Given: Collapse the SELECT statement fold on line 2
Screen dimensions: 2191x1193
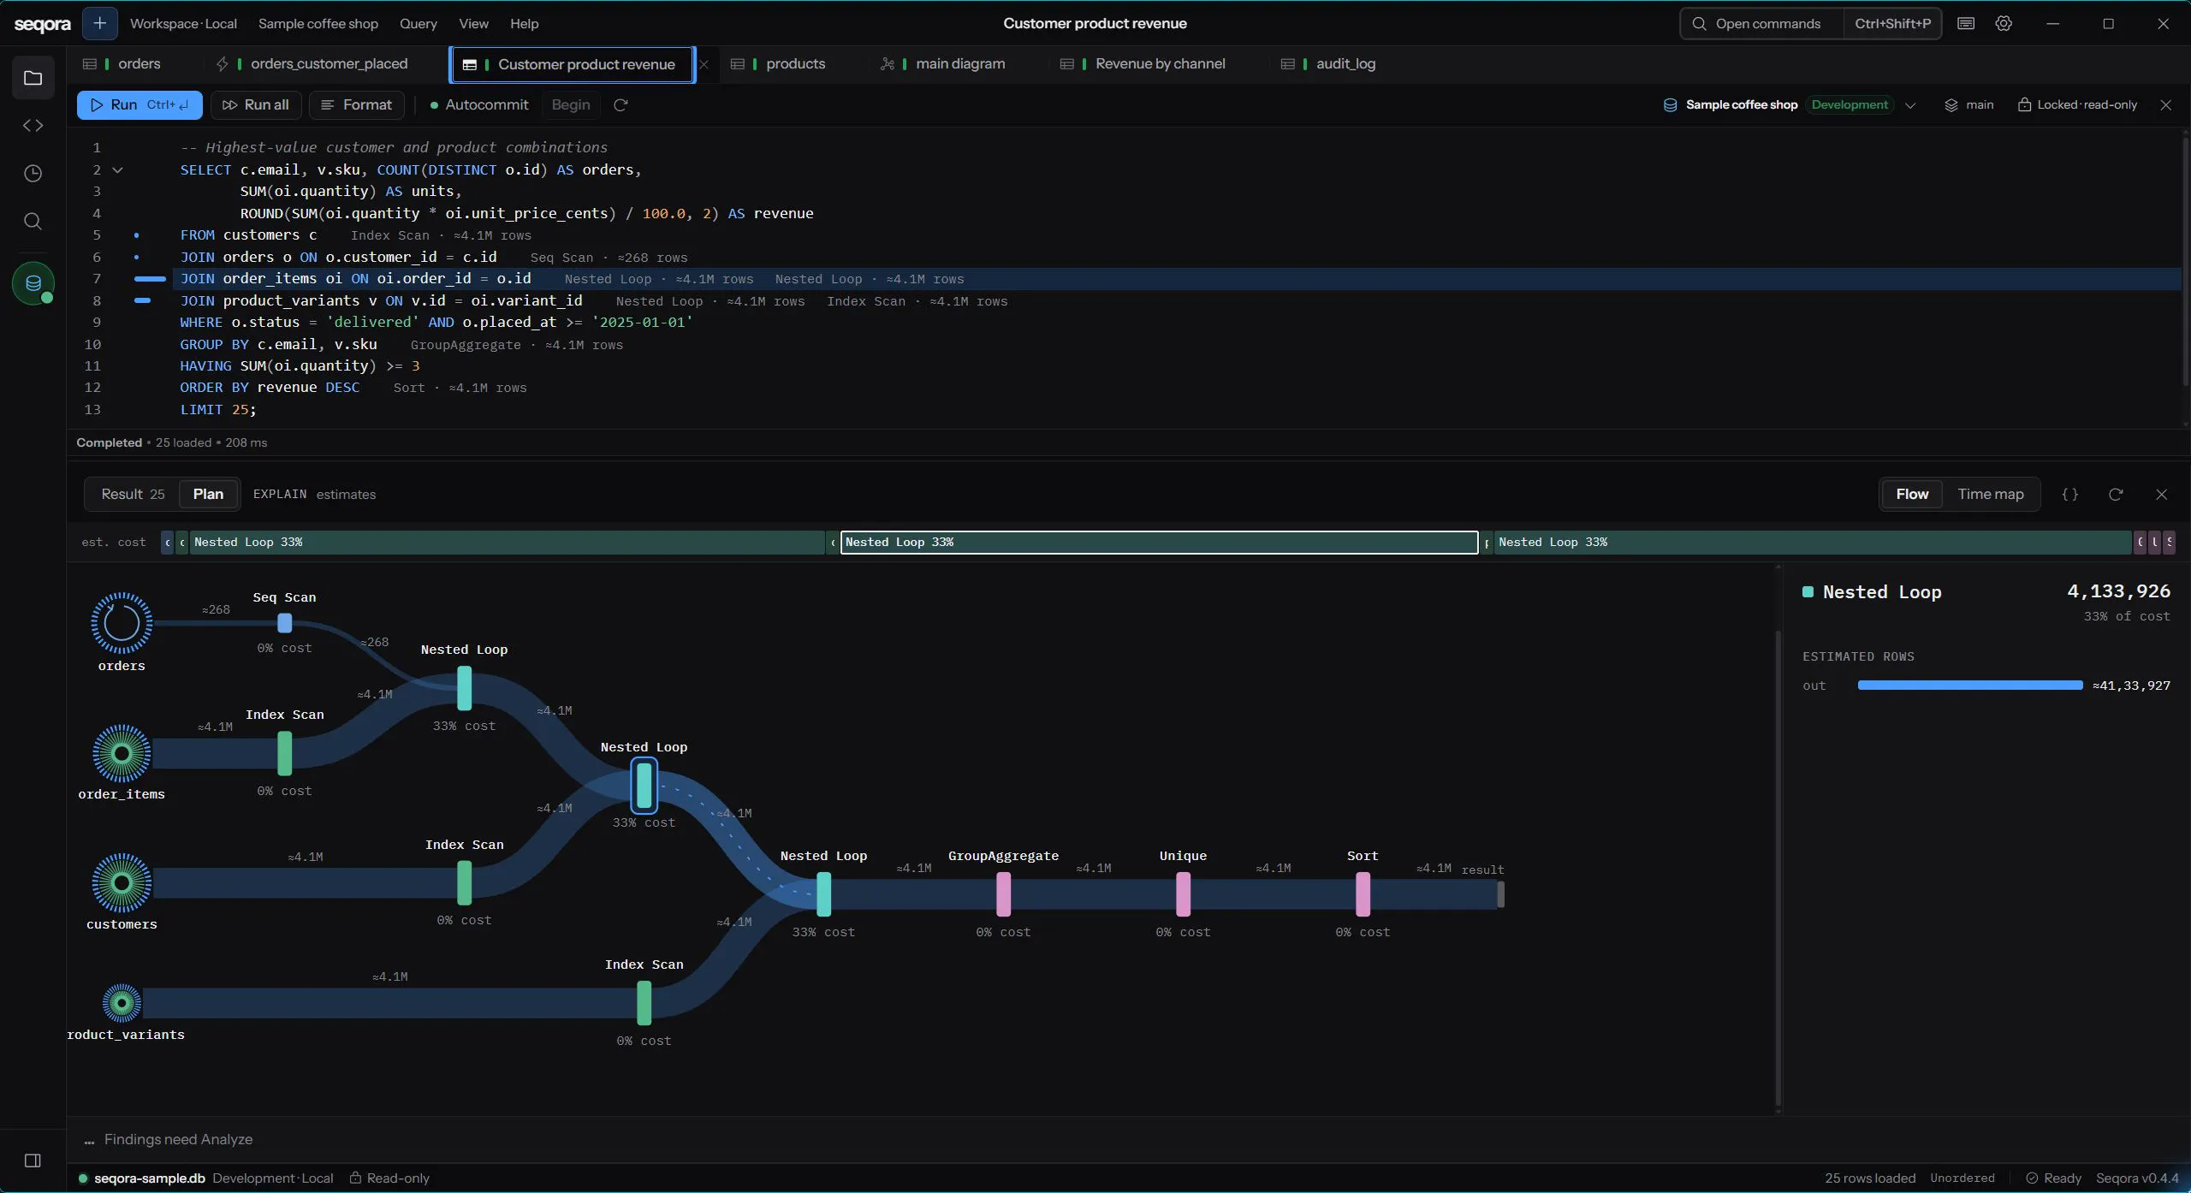Looking at the screenshot, I should 118,169.
